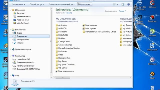Select Загрузки in favorites
This screenshot has height=90, width=160.
19,13
